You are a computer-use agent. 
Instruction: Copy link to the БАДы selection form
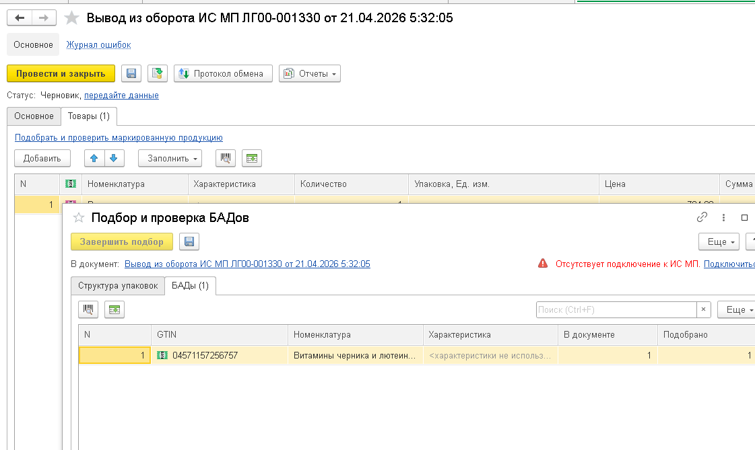click(x=702, y=217)
